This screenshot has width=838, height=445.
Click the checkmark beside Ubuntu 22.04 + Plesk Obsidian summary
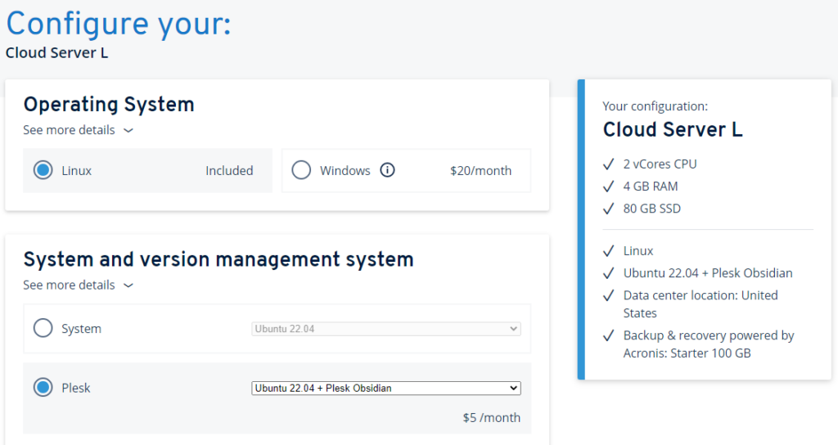[x=608, y=273]
